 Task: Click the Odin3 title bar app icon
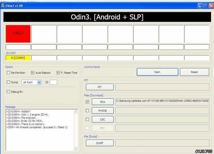click(2, 6)
